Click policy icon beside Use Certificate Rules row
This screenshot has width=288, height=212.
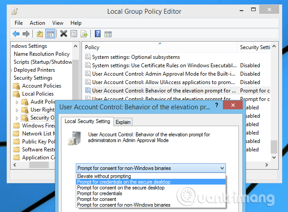(x=88, y=66)
